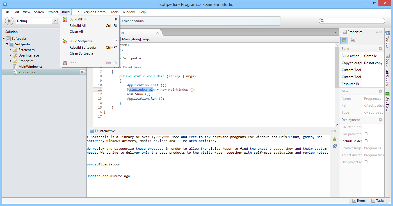Auto-hide the Properties pad using the square icon

click(377, 32)
